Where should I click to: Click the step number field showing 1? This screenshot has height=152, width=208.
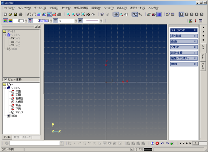pos(196,143)
